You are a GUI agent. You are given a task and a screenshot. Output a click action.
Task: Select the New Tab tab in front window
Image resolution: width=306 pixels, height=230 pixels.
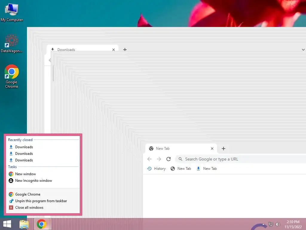(181, 149)
